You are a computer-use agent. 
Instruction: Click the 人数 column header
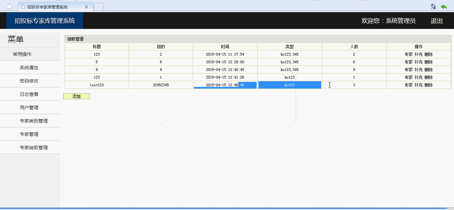pyautogui.click(x=354, y=47)
